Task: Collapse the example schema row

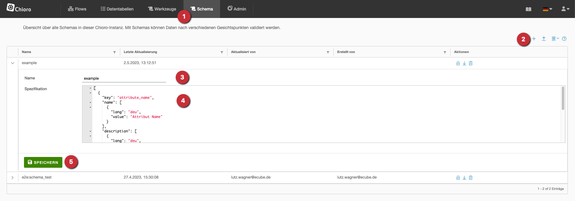Action: click(13, 63)
